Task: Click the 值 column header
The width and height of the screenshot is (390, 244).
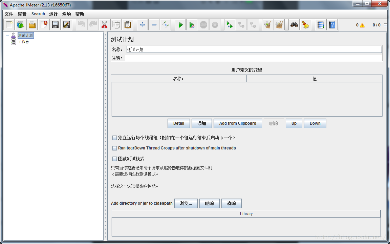Action: [x=315, y=79]
